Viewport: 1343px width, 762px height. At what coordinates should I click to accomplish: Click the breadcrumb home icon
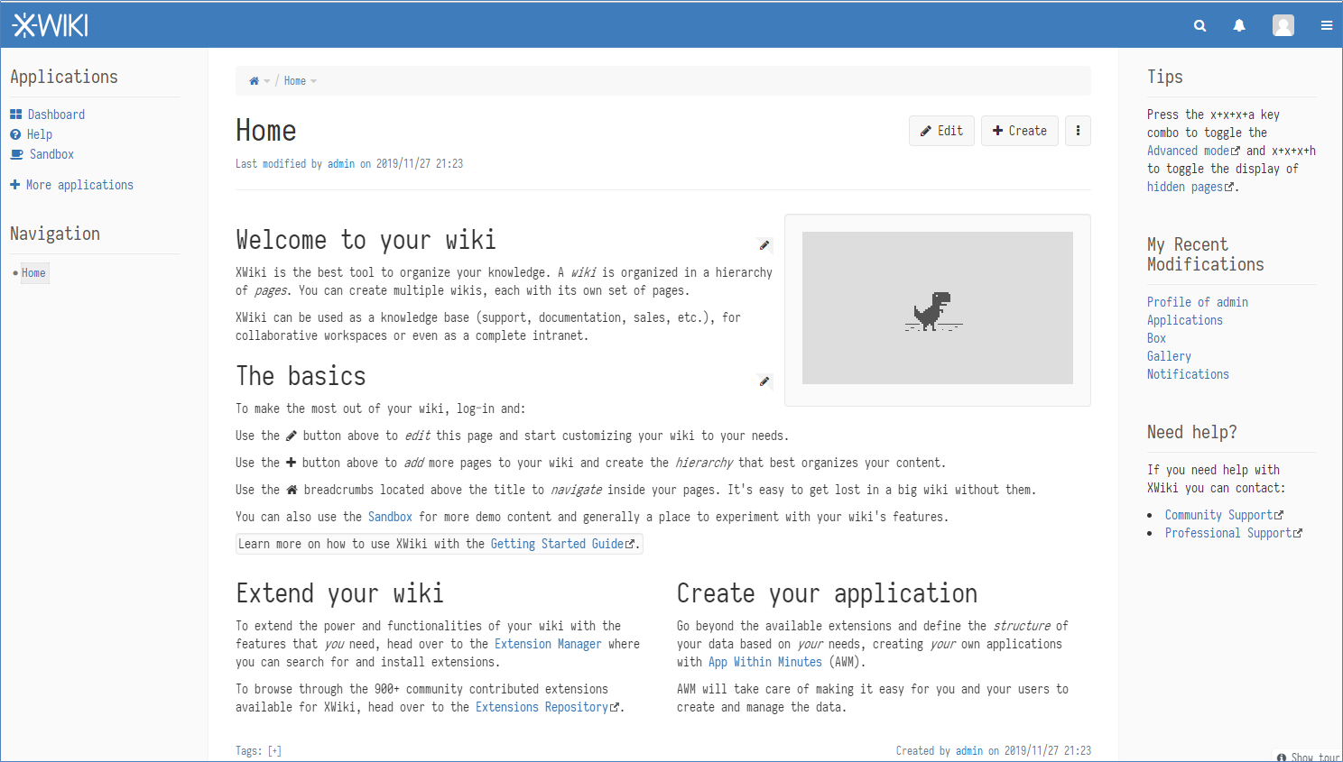point(254,81)
